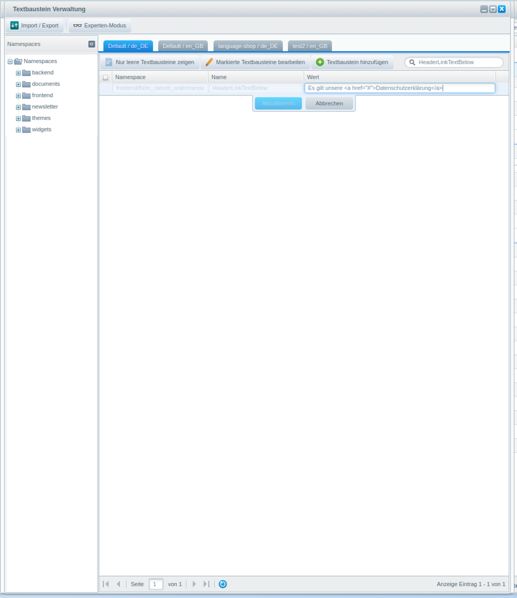
Task: Select the documents tree label
Action: (46, 84)
